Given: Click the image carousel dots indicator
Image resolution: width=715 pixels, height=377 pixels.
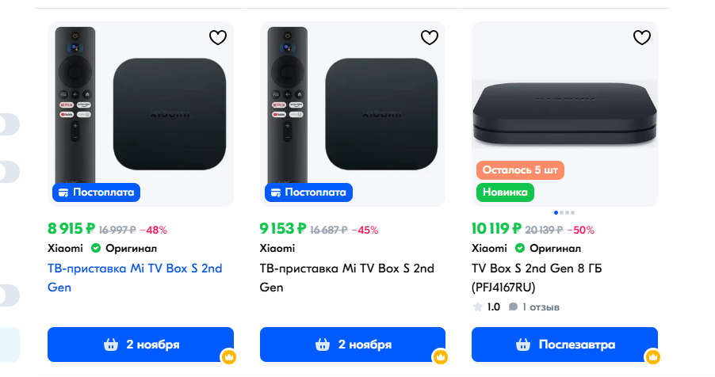Looking at the screenshot, I should point(564,212).
